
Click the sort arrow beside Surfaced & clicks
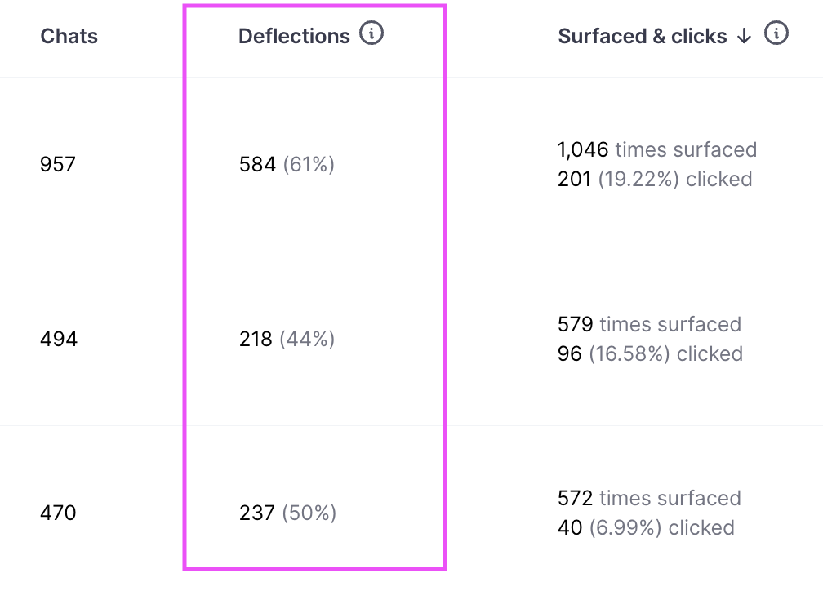[744, 37]
